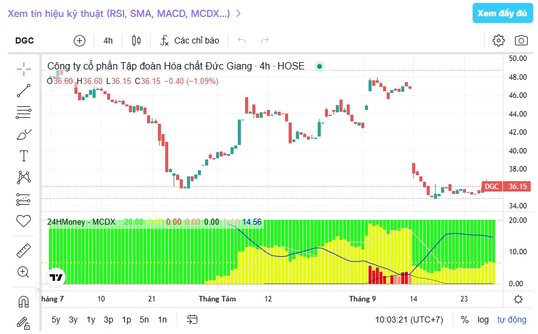
Task: Select the Text annotation tool
Action: click(24, 156)
